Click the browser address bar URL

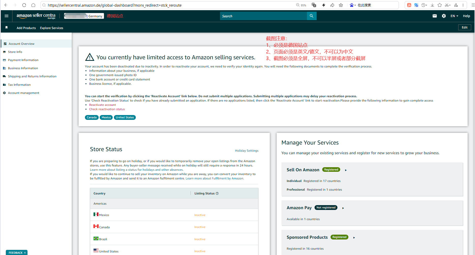(x=115, y=5)
